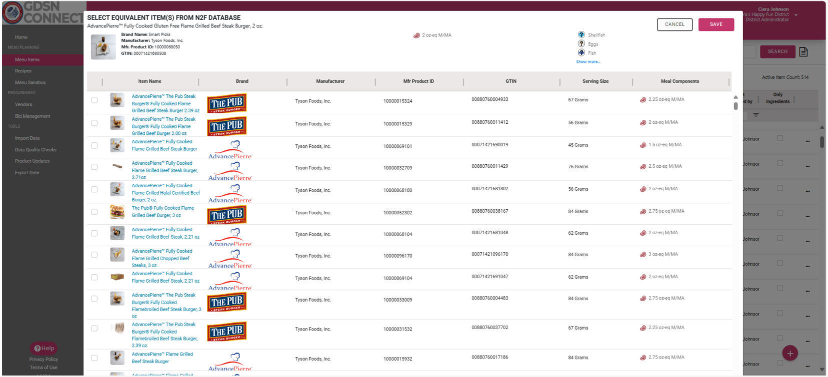This screenshot has height=377, width=828.
Task: Sort by Meal Components column header
Action: tap(680, 81)
